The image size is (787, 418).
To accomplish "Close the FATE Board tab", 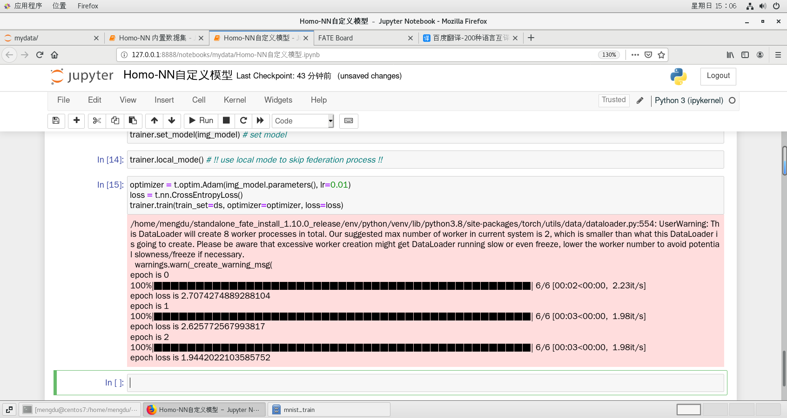I will coord(410,38).
